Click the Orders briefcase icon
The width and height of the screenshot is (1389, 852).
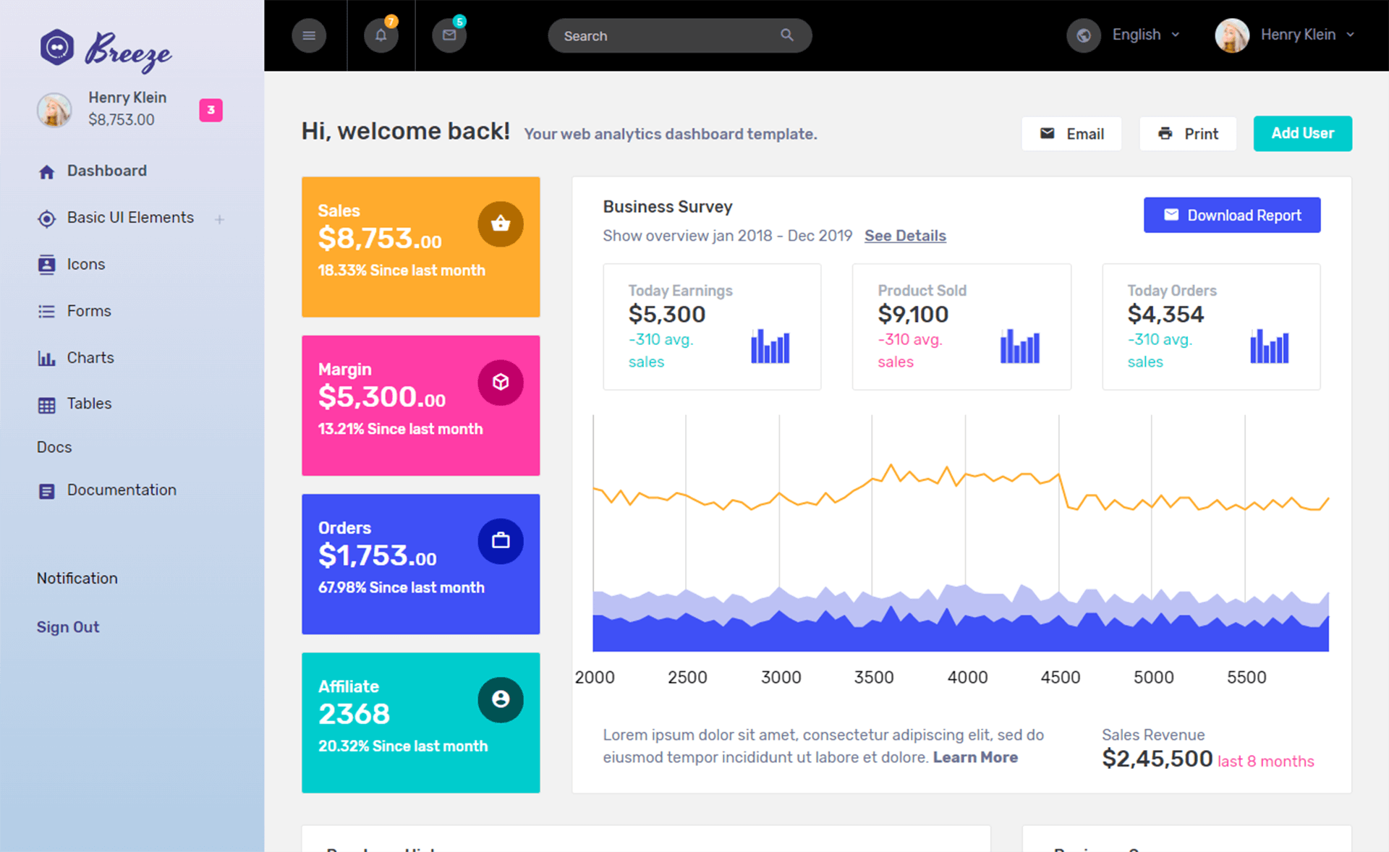(x=501, y=540)
